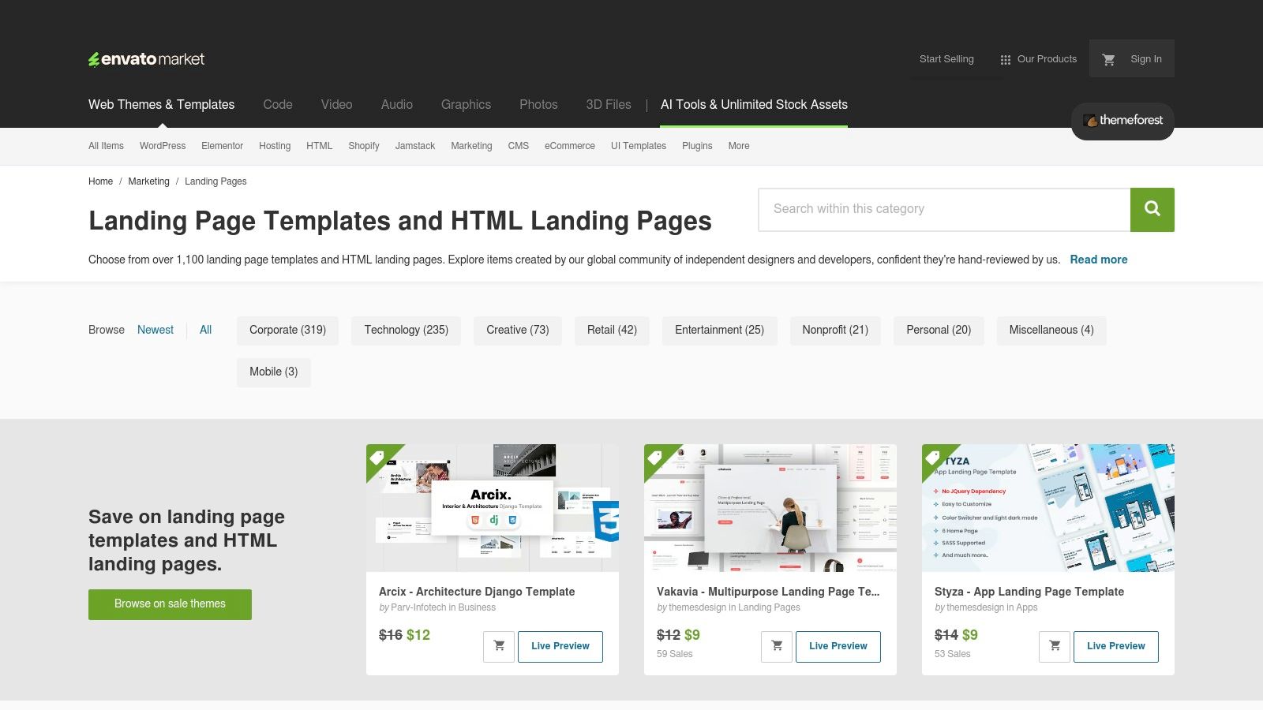Filter by Corporate (319) templates
Image resolution: width=1263 pixels, height=710 pixels.
pyautogui.click(x=287, y=330)
